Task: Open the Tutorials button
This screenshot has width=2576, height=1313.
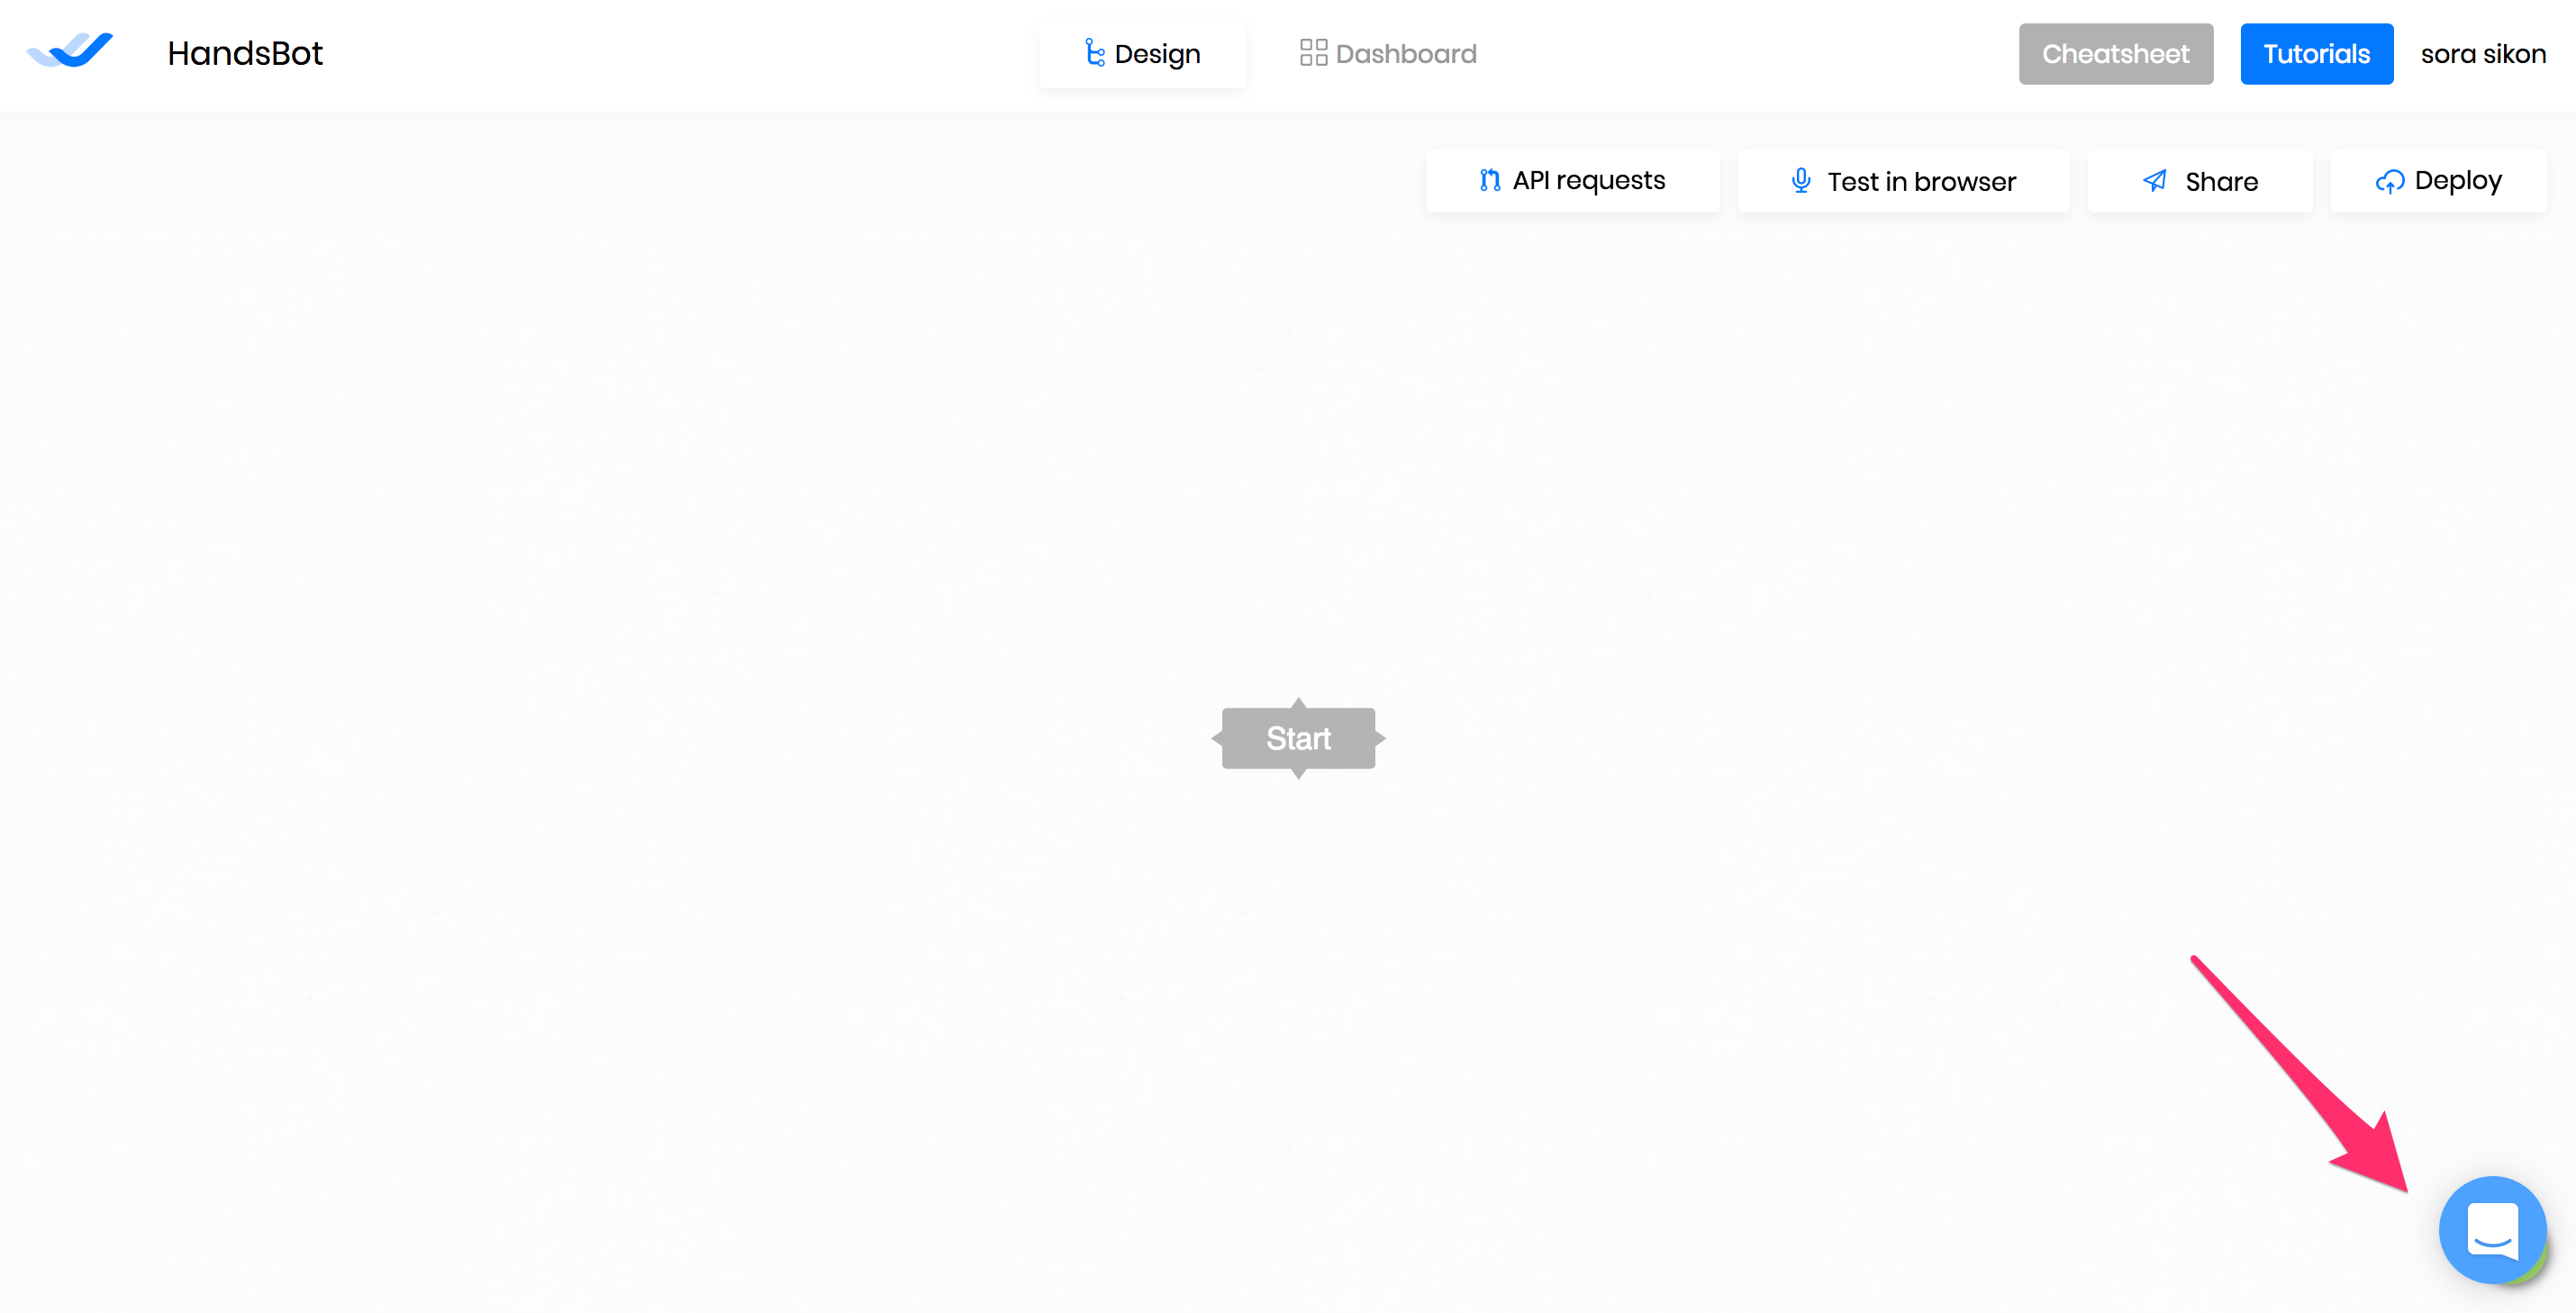Action: click(x=2315, y=54)
